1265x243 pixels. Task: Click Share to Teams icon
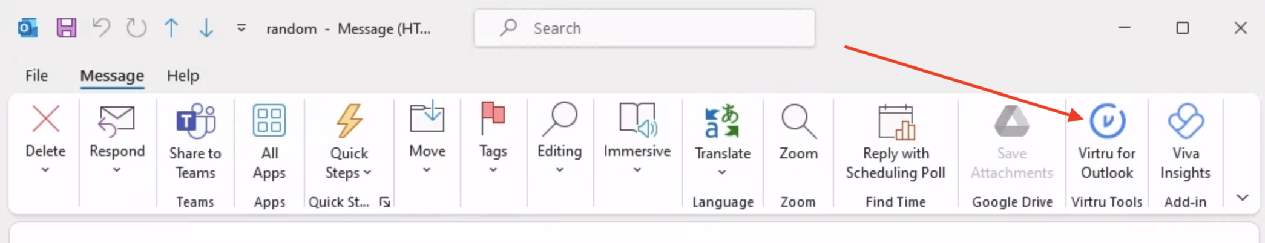point(195,121)
